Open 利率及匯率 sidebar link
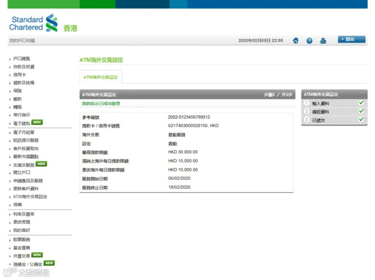 pyautogui.click(x=24, y=214)
